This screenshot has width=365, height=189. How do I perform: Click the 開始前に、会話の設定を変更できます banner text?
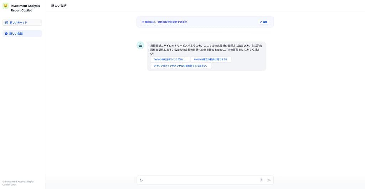(166, 22)
